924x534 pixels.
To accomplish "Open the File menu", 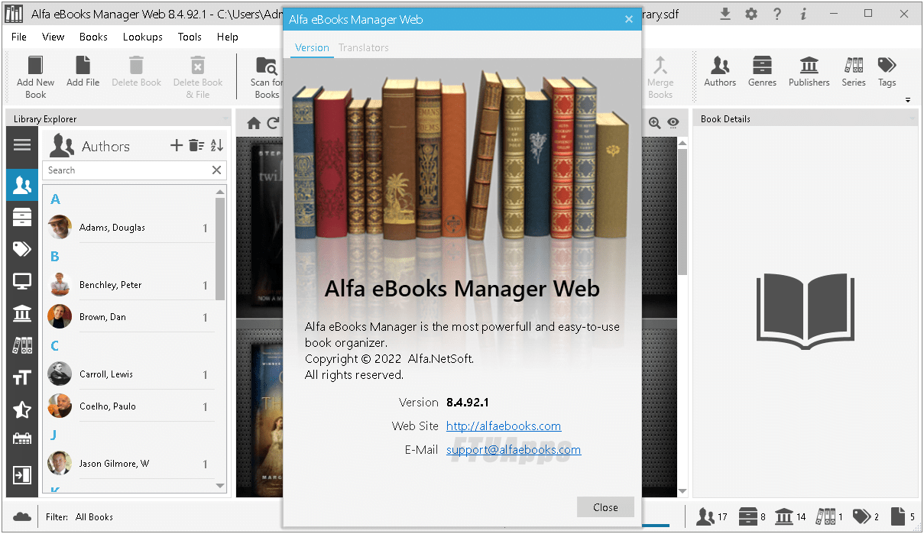I will (x=19, y=37).
